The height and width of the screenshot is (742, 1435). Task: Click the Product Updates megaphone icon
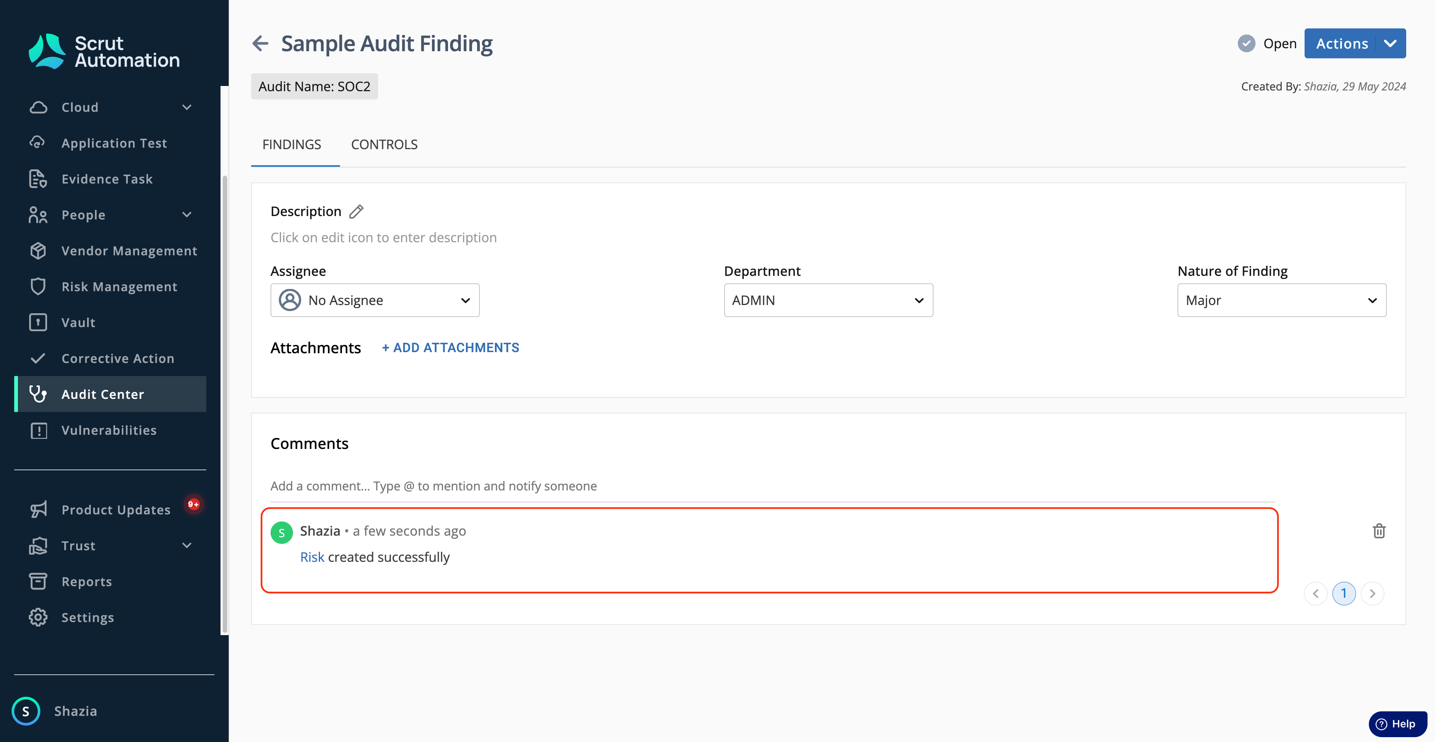coord(38,509)
